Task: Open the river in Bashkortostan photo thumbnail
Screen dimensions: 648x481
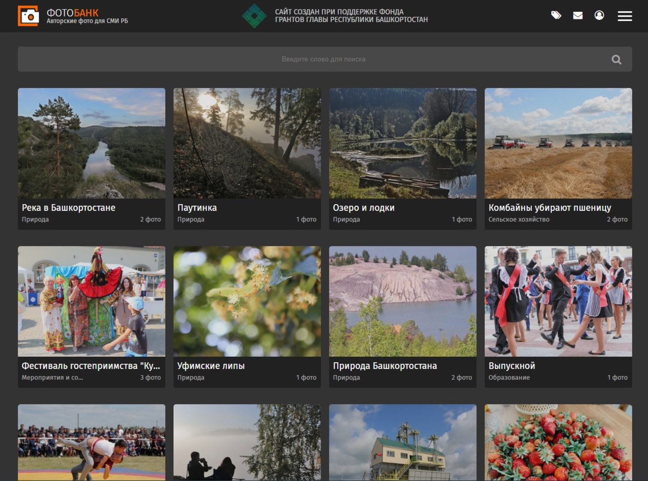Action: click(92, 143)
